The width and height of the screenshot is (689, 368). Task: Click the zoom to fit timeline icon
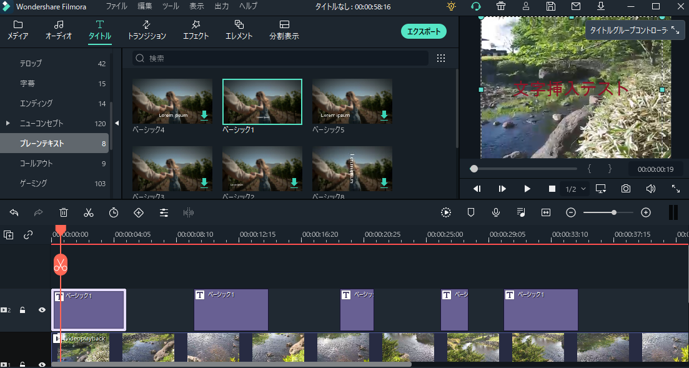pyautogui.click(x=546, y=213)
